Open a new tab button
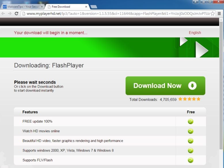 click(94, 7)
